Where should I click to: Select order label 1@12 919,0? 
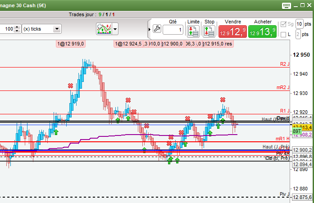[x=71, y=44]
